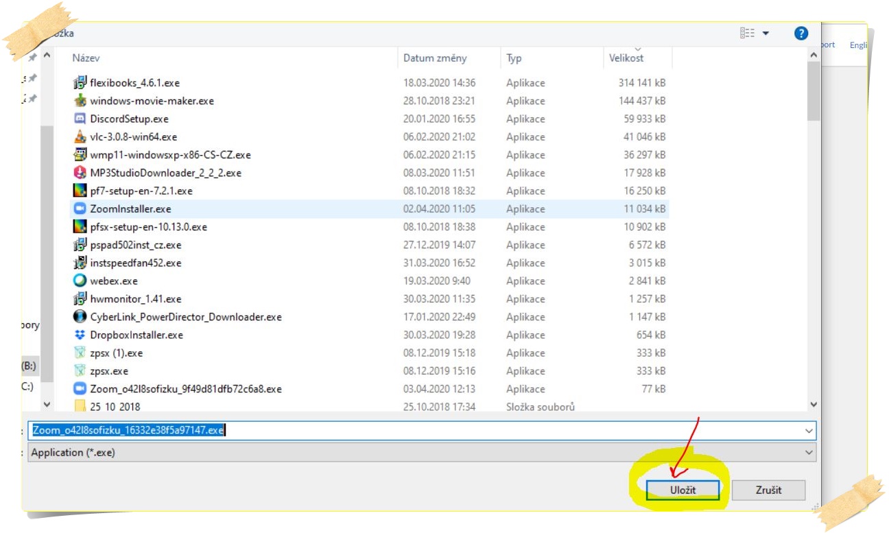Screen dimensions: 889x533
Task: Click the instspeedfan452.exe icon
Action: click(80, 263)
